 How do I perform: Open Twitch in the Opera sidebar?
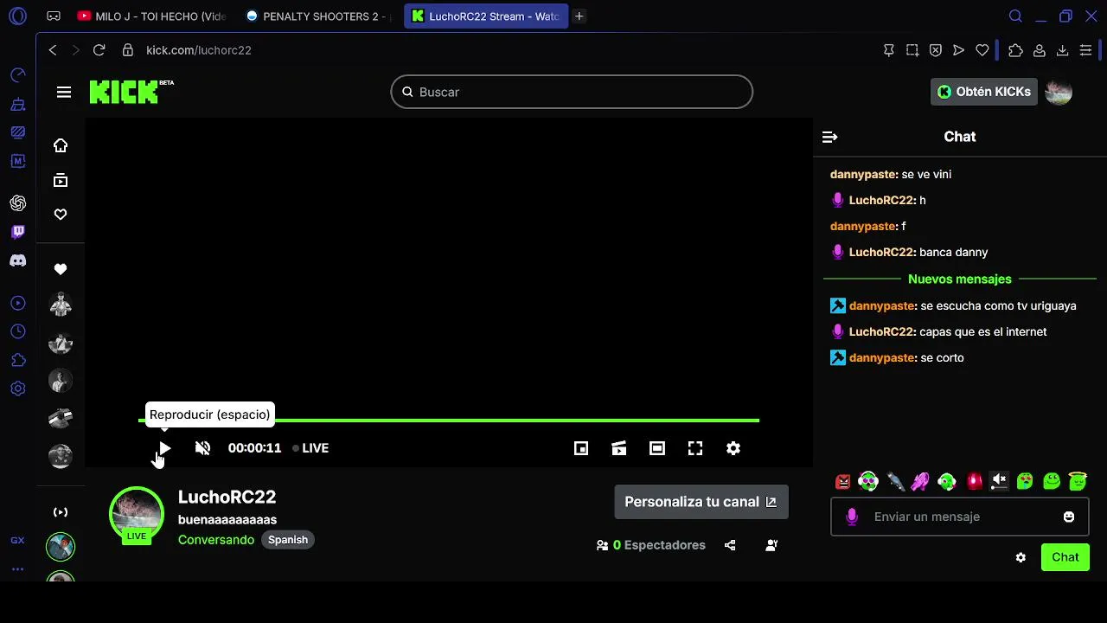[x=18, y=232]
